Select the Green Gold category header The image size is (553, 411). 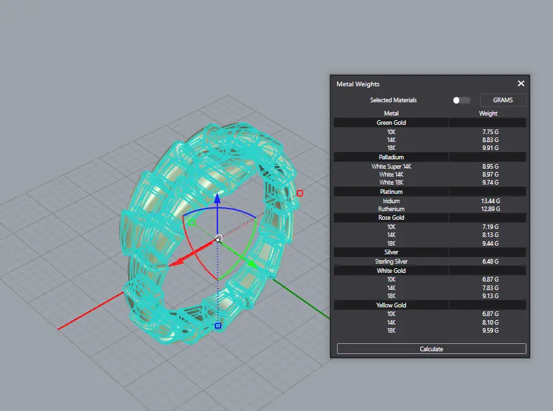click(391, 123)
